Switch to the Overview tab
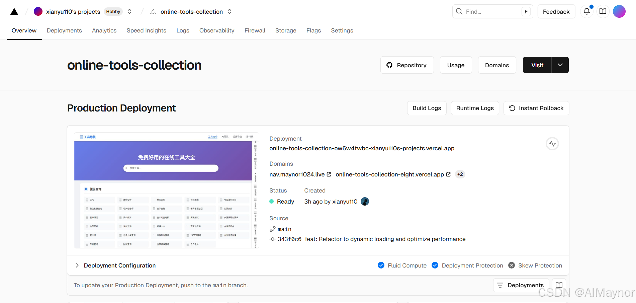636x303 pixels. 24,30
